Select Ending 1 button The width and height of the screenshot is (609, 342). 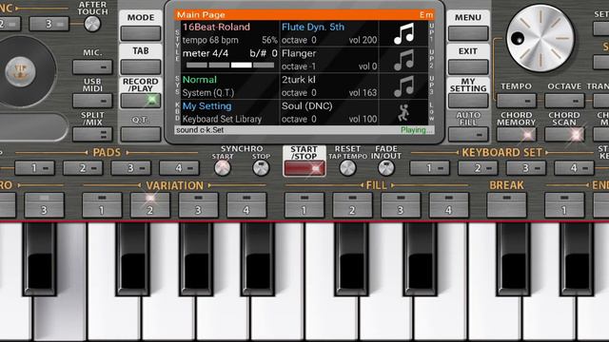(564, 205)
